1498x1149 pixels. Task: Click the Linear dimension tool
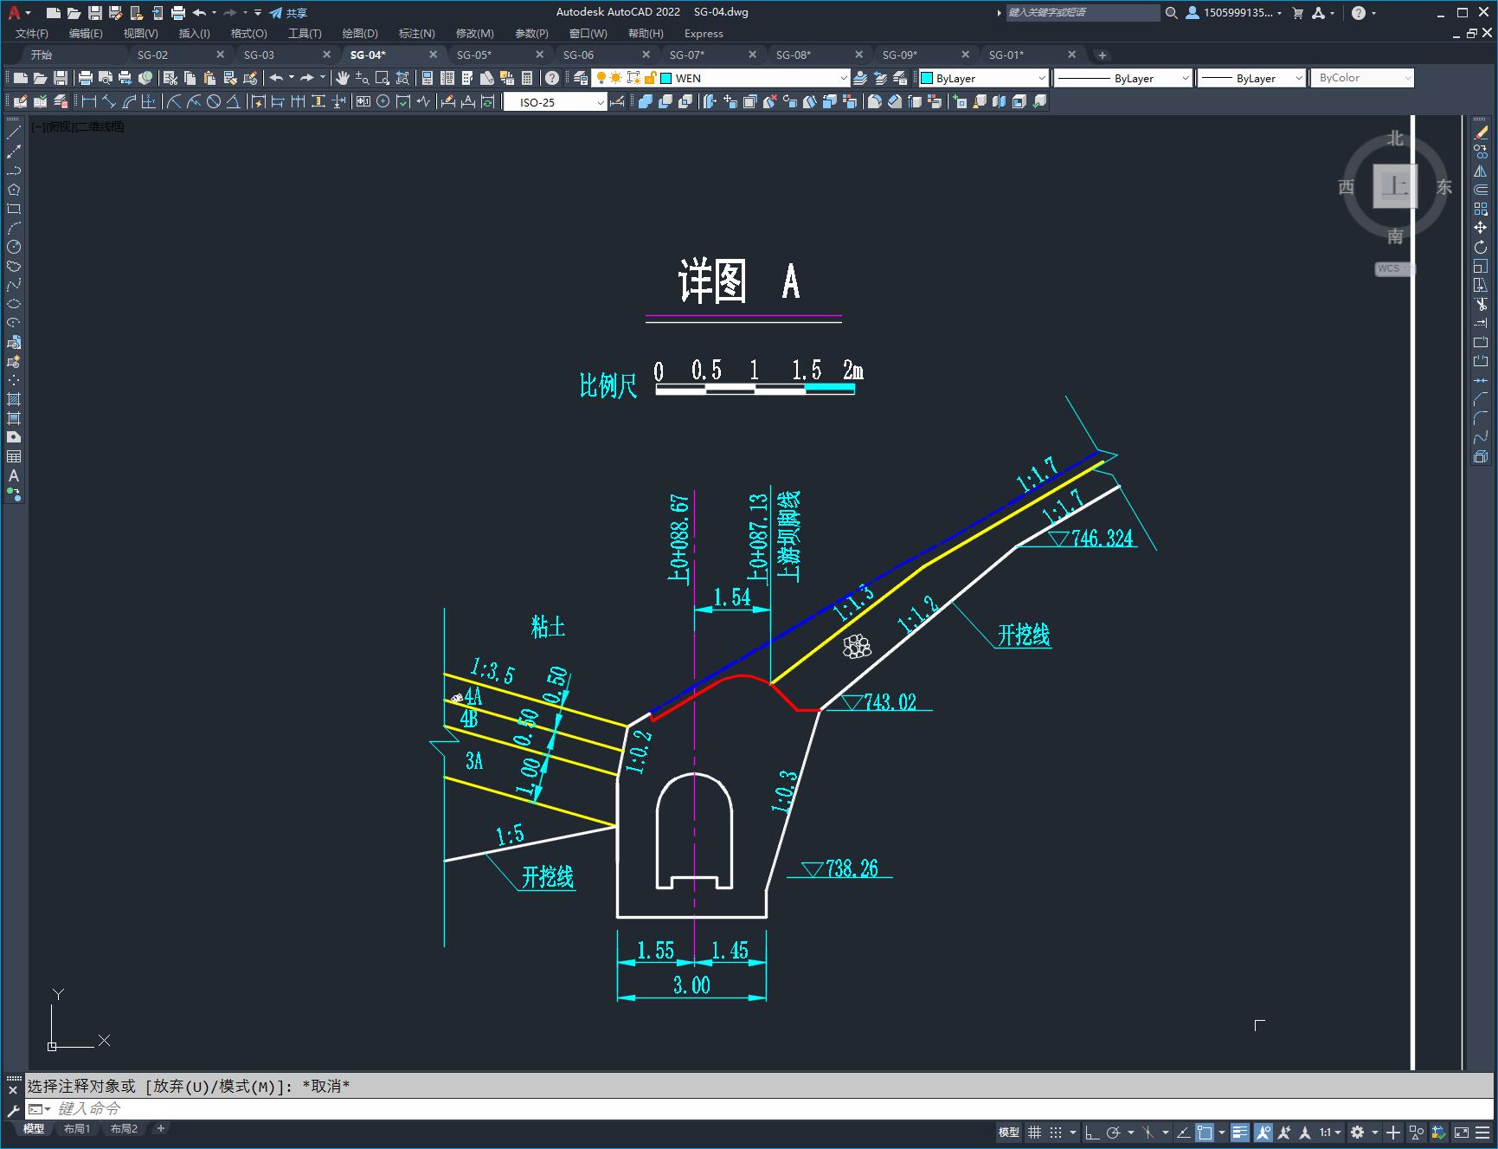point(89,102)
